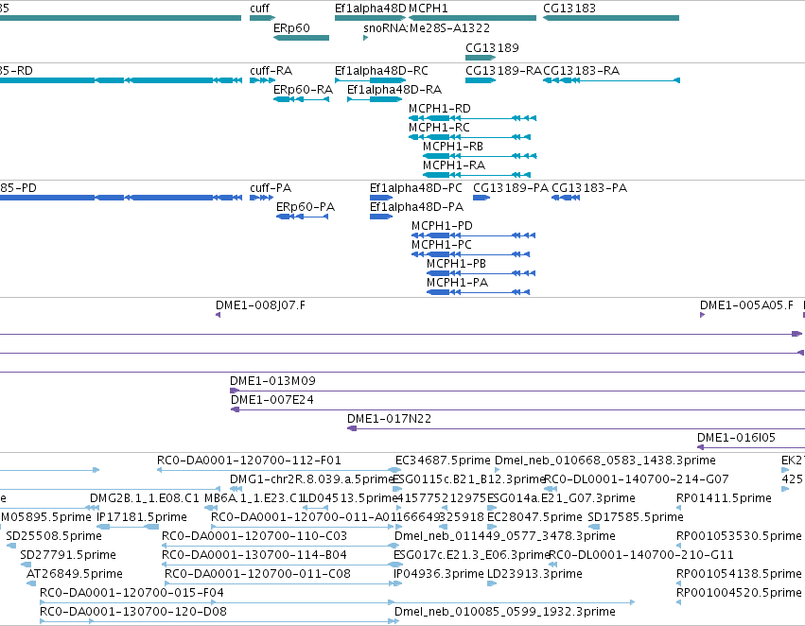Click the ESG0115c.B21_B12.3prime EST label
This screenshot has width=805, height=626.
pos(469,479)
